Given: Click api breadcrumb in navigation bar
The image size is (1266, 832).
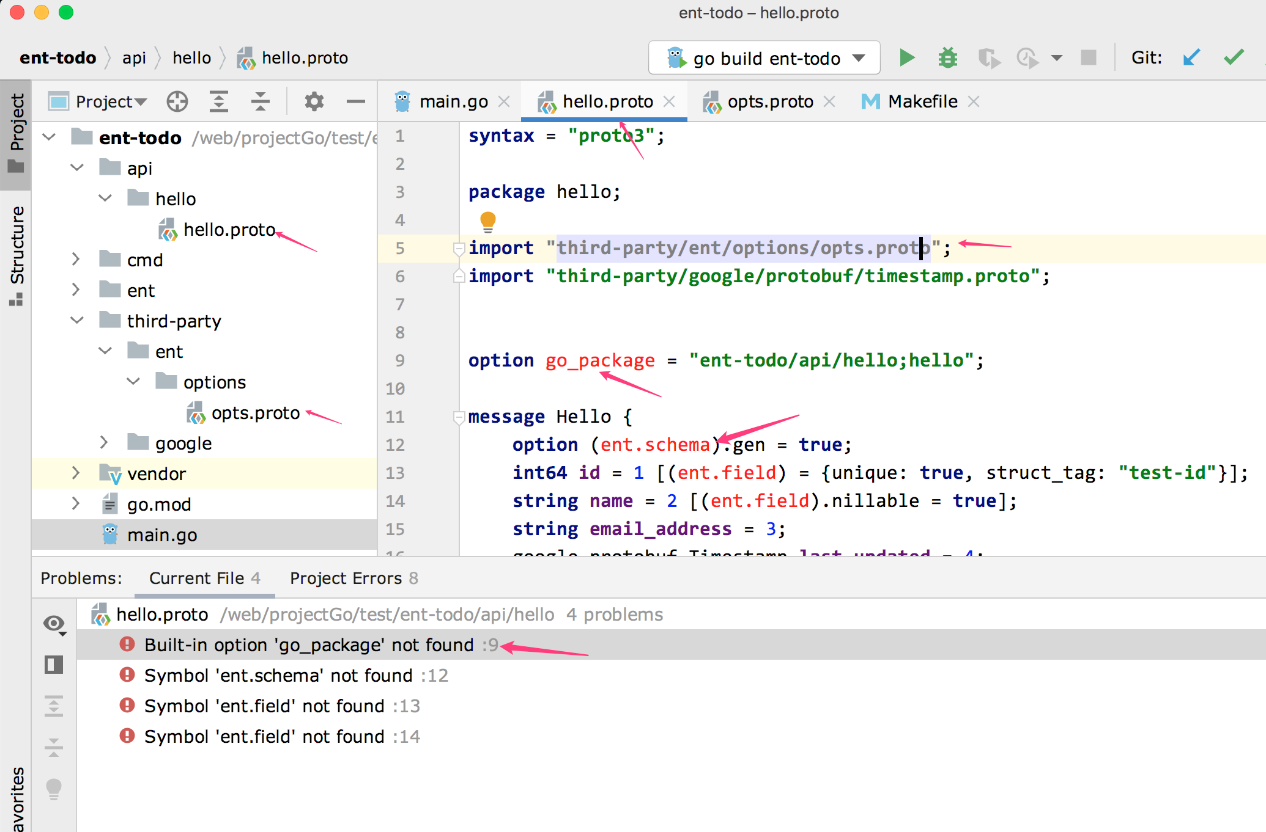Looking at the screenshot, I should 134,58.
